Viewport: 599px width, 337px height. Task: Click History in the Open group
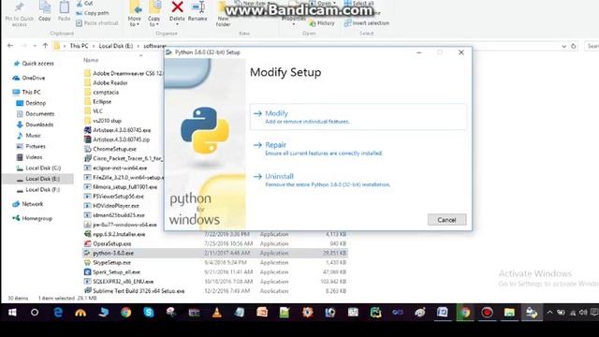(x=322, y=23)
